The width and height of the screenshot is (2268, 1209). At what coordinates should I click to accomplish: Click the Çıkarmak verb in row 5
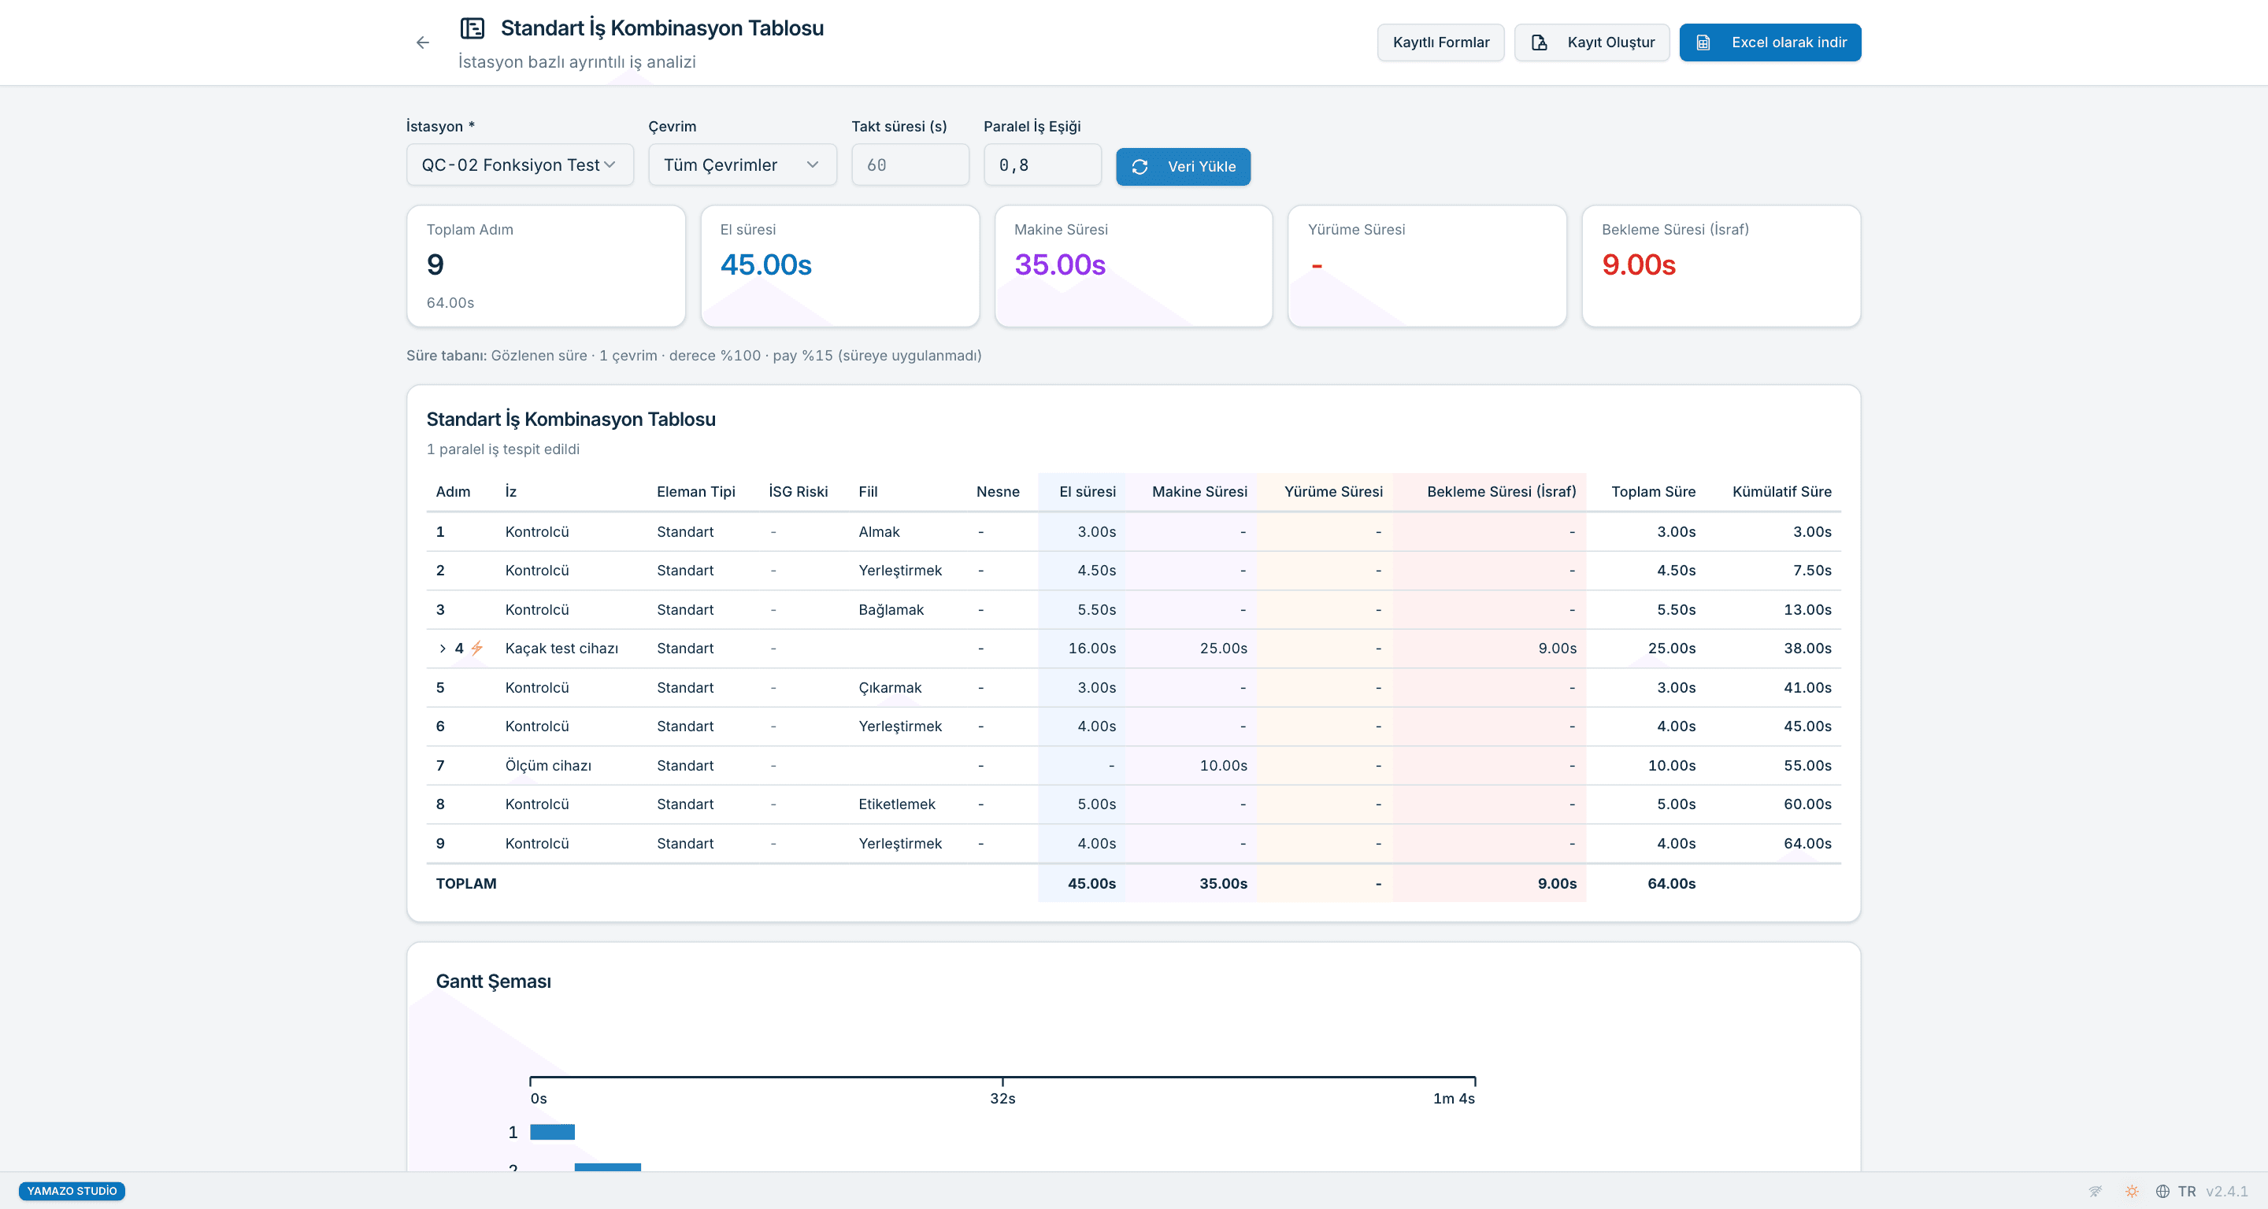(890, 687)
